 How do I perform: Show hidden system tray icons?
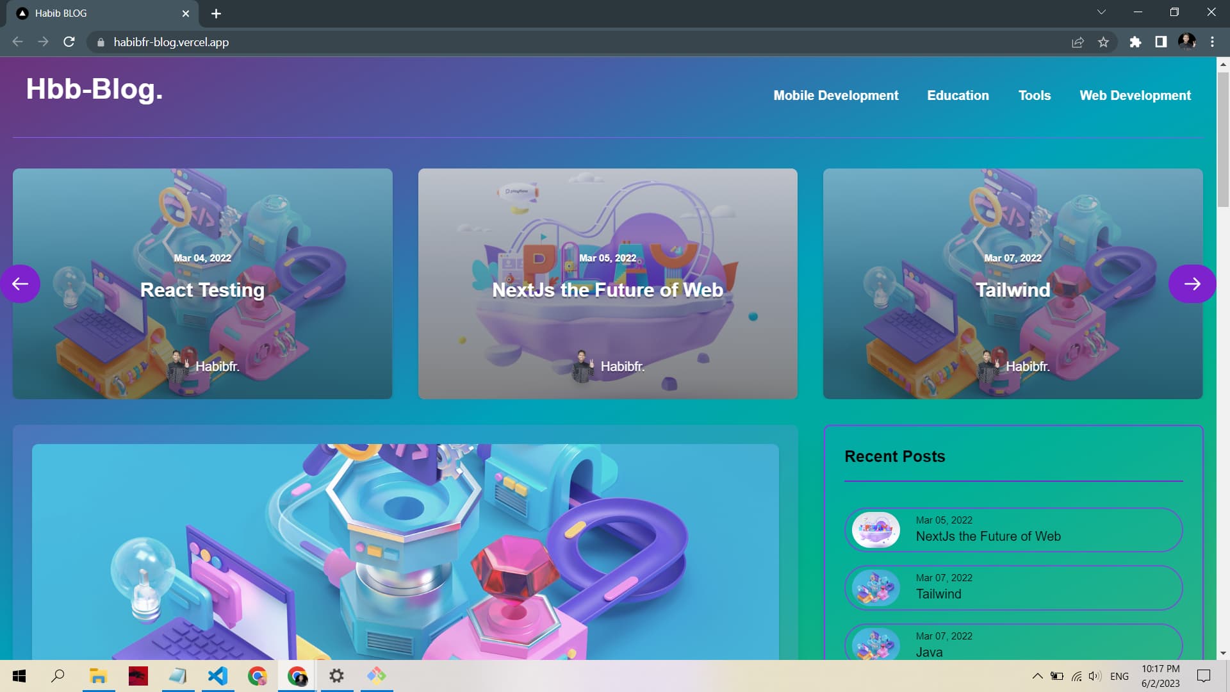1037,676
